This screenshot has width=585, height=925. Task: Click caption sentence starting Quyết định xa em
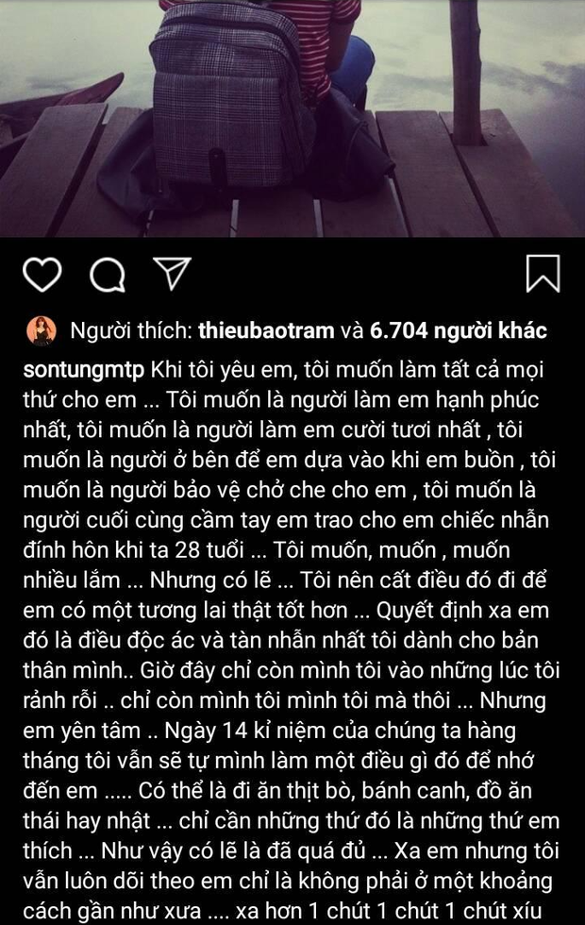pyautogui.click(x=462, y=610)
